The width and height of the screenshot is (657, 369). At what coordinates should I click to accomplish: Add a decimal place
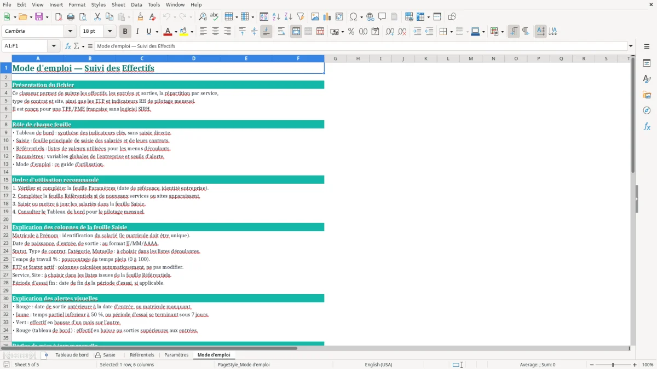[x=390, y=32]
